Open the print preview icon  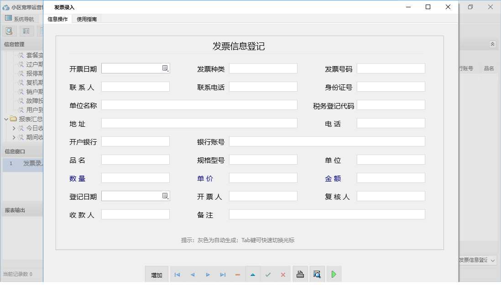pos(317,274)
